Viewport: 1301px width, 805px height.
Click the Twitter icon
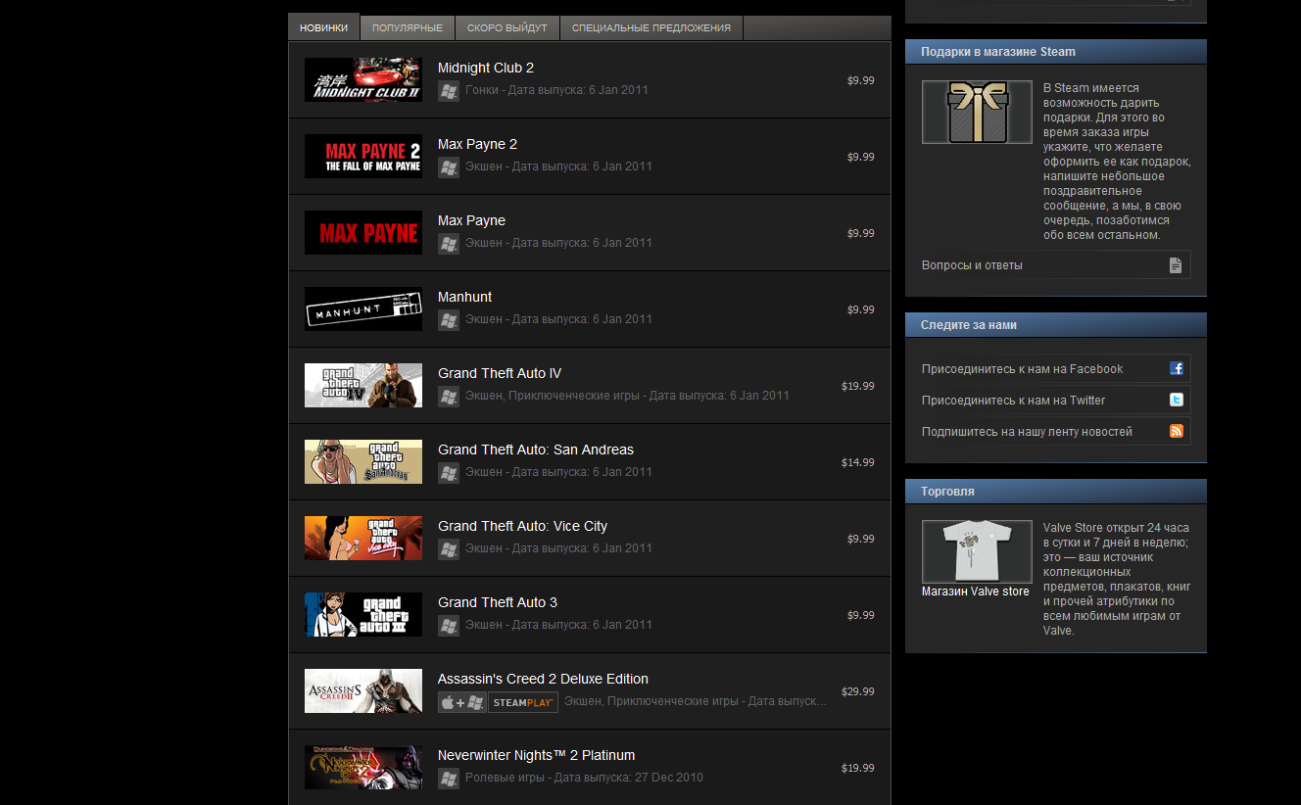[x=1177, y=401]
